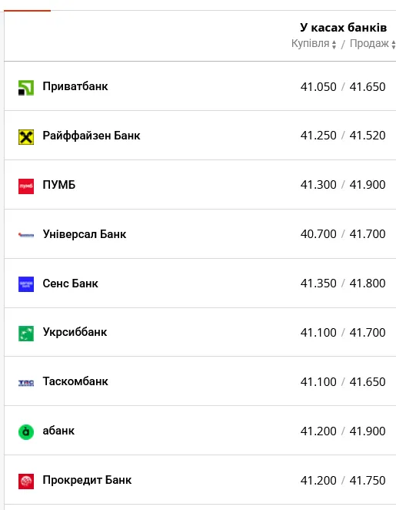Open the Прокредит Банк name link
396x510 pixels.
(x=87, y=480)
